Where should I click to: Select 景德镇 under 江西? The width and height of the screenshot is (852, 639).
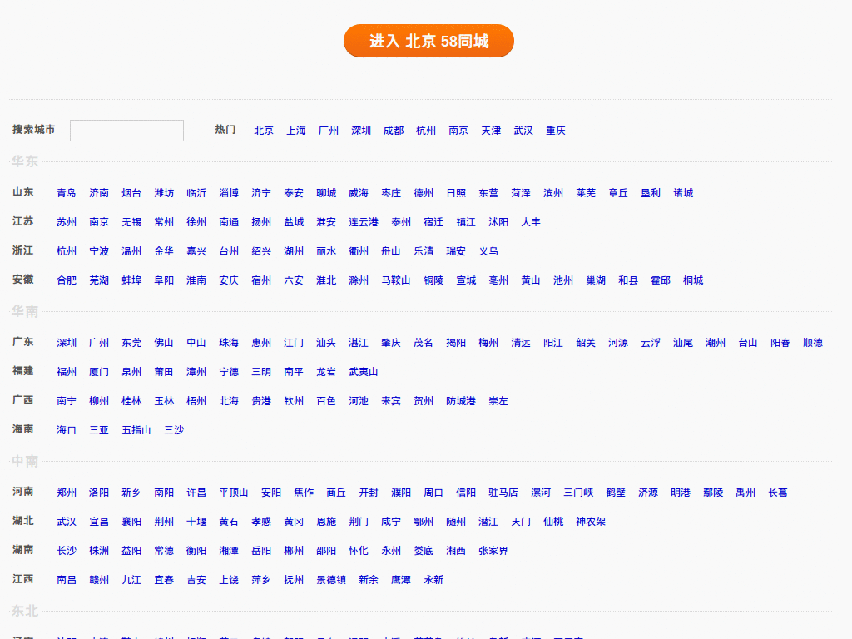(331, 580)
